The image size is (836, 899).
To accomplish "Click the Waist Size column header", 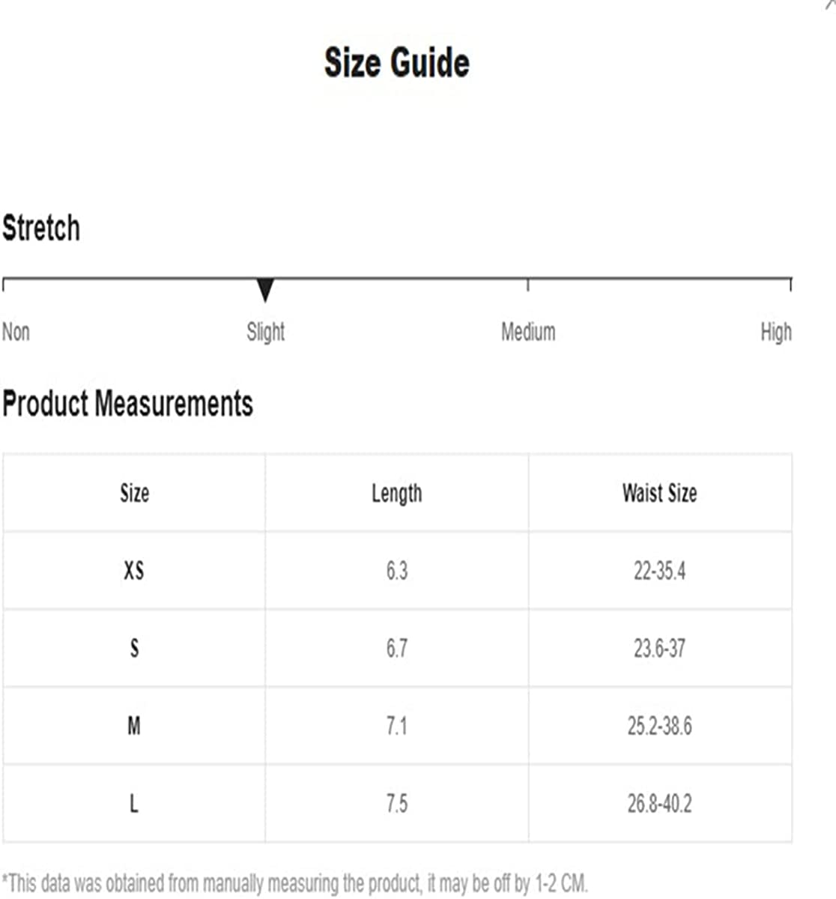I will pos(659,493).
